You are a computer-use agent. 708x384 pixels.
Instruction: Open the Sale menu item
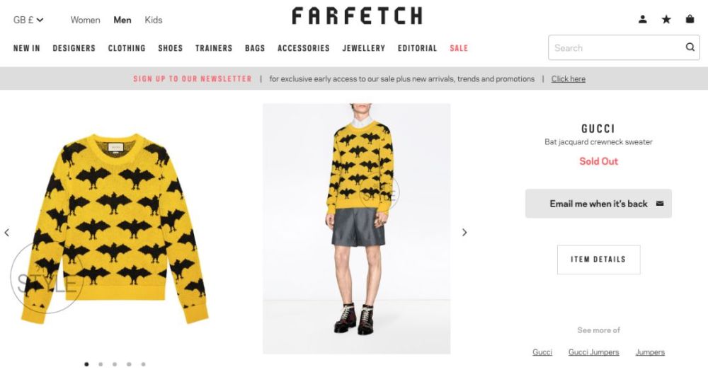459,48
